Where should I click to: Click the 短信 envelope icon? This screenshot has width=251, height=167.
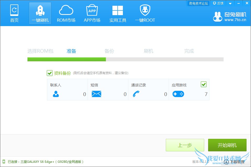[96, 94]
